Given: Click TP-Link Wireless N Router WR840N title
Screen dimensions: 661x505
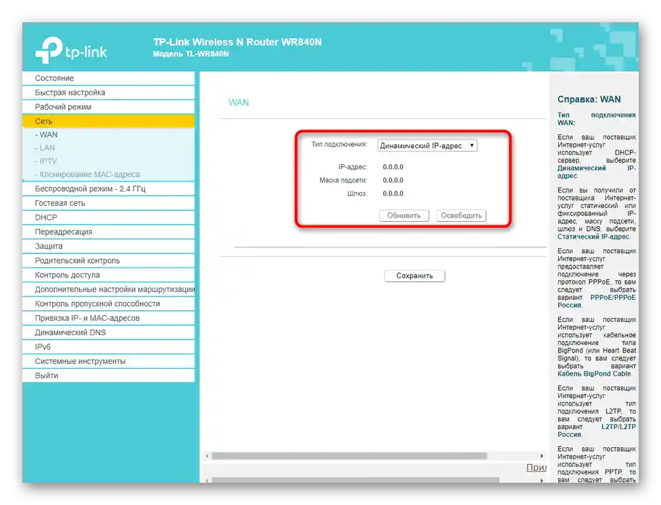Looking at the screenshot, I should [237, 42].
